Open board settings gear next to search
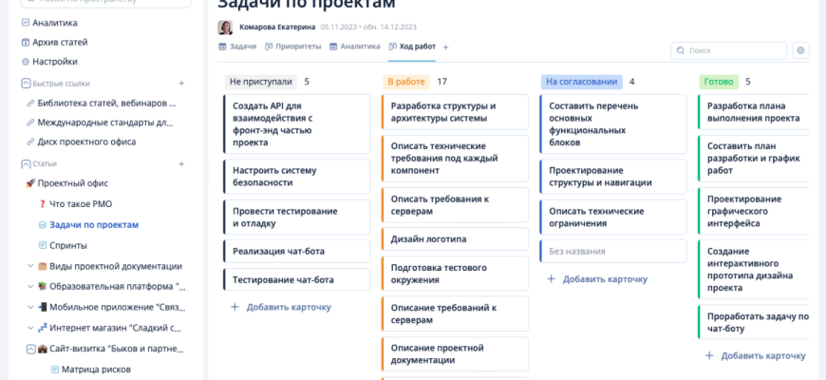 800,50
